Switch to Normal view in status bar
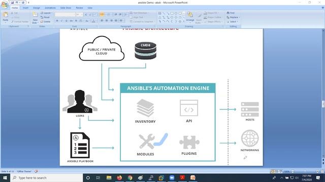 [x=273, y=171]
